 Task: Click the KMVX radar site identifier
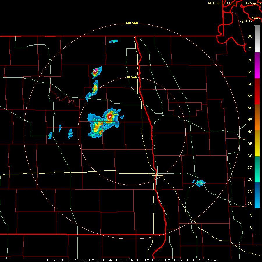click(x=171, y=260)
